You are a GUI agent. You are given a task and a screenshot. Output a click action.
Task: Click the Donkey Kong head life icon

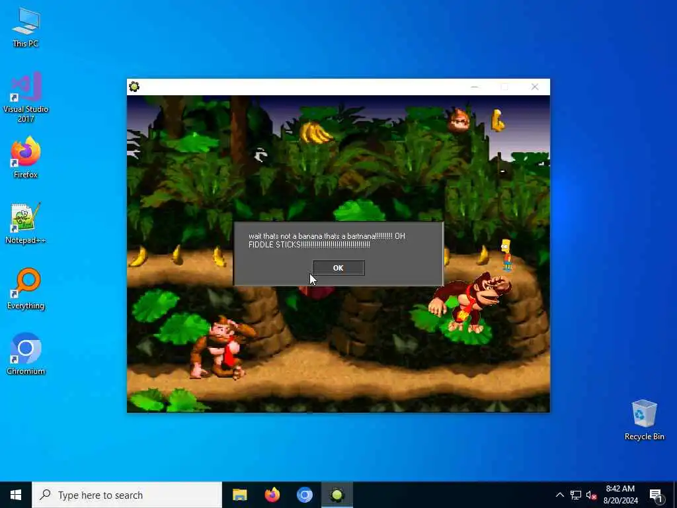click(459, 120)
